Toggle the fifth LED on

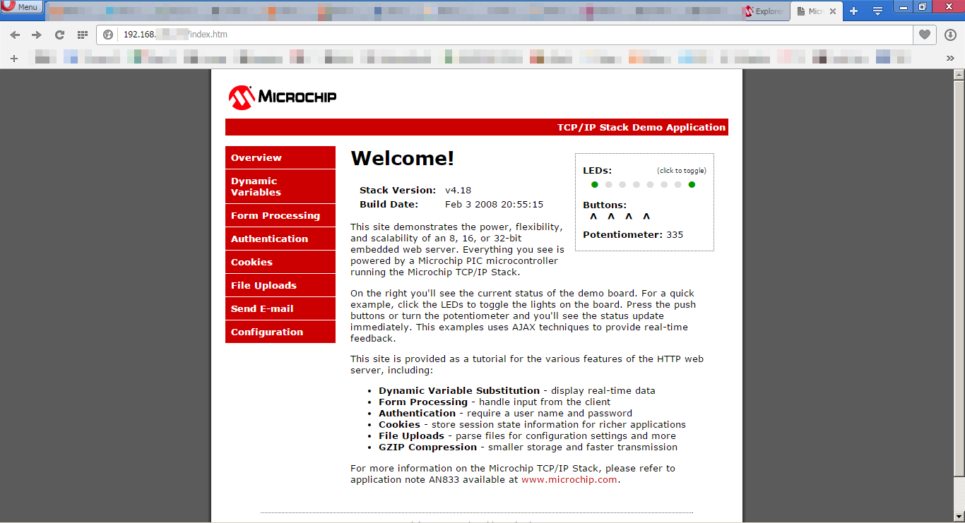(650, 185)
